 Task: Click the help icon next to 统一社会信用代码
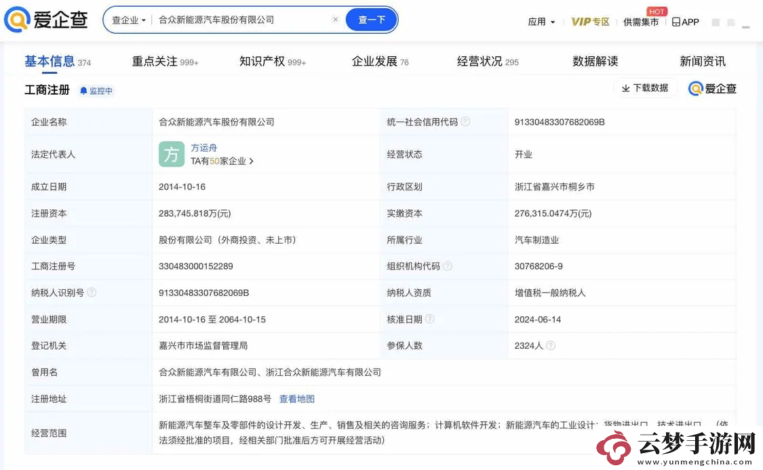[465, 121]
